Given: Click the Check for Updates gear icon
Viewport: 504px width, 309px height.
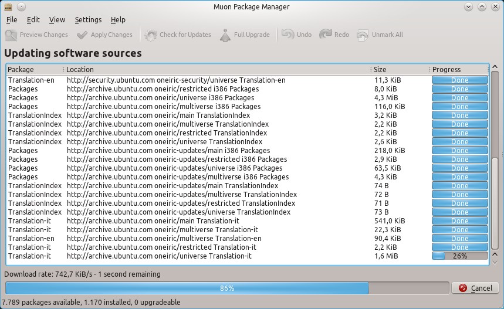Looking at the screenshot, I should click(x=151, y=35).
